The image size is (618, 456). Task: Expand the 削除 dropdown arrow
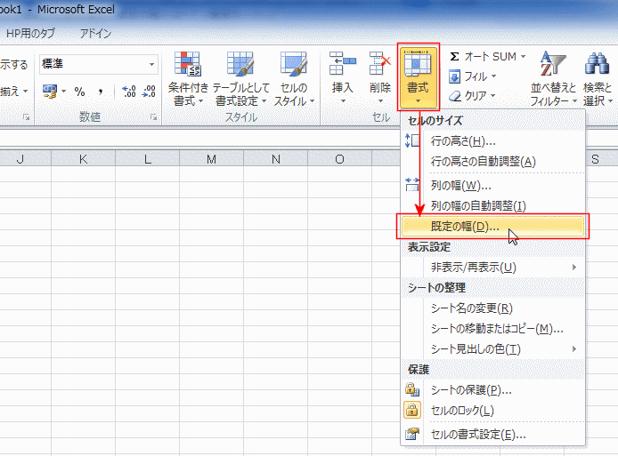380,101
